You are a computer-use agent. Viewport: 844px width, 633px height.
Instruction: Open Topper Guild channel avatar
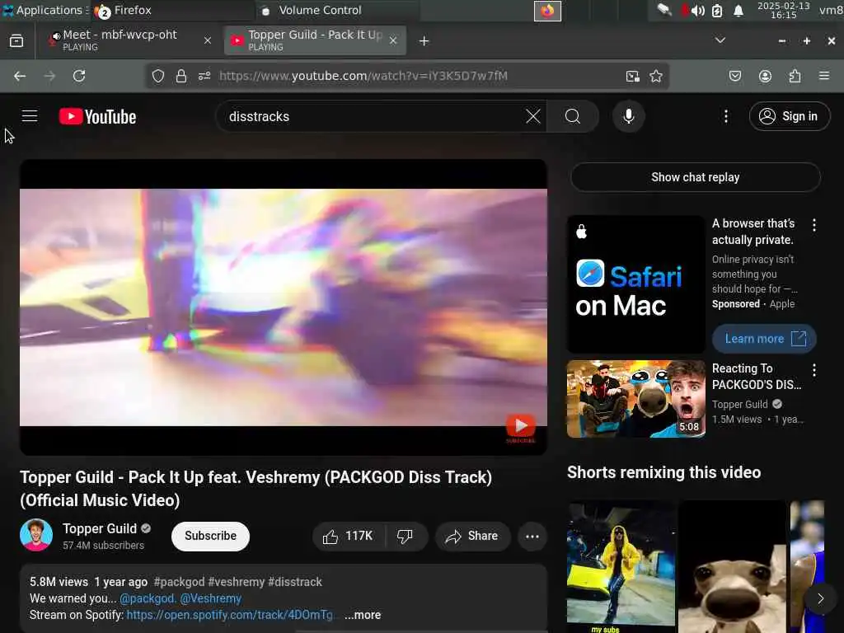click(x=36, y=535)
